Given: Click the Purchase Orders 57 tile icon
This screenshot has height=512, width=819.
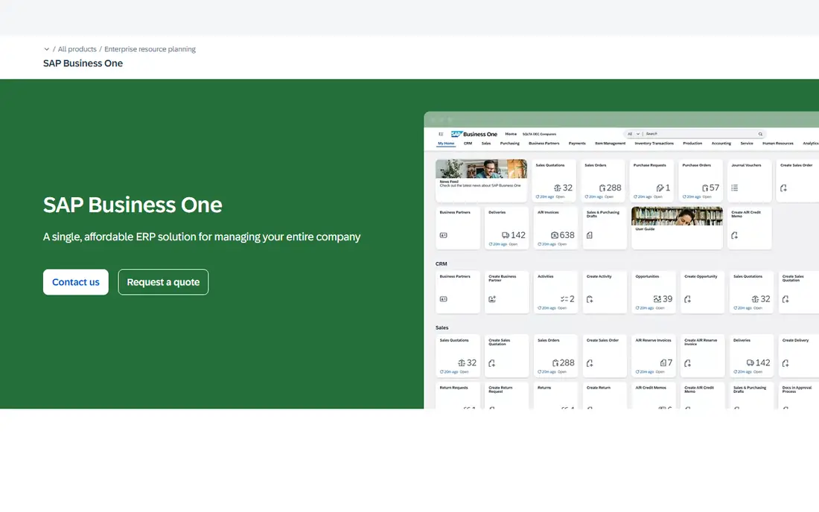Looking at the screenshot, I should click(x=705, y=188).
